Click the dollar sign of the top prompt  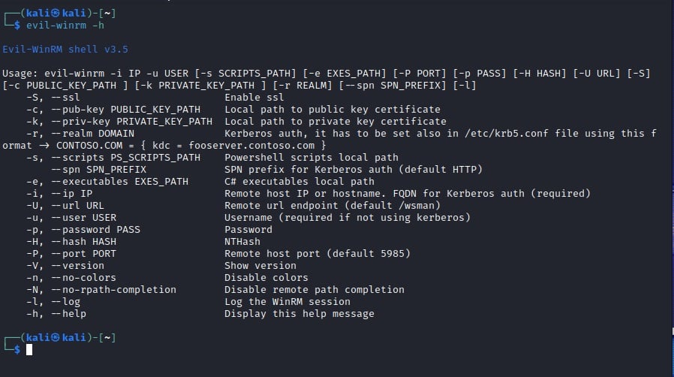17,26
